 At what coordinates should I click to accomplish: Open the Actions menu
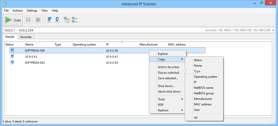point(18,11)
